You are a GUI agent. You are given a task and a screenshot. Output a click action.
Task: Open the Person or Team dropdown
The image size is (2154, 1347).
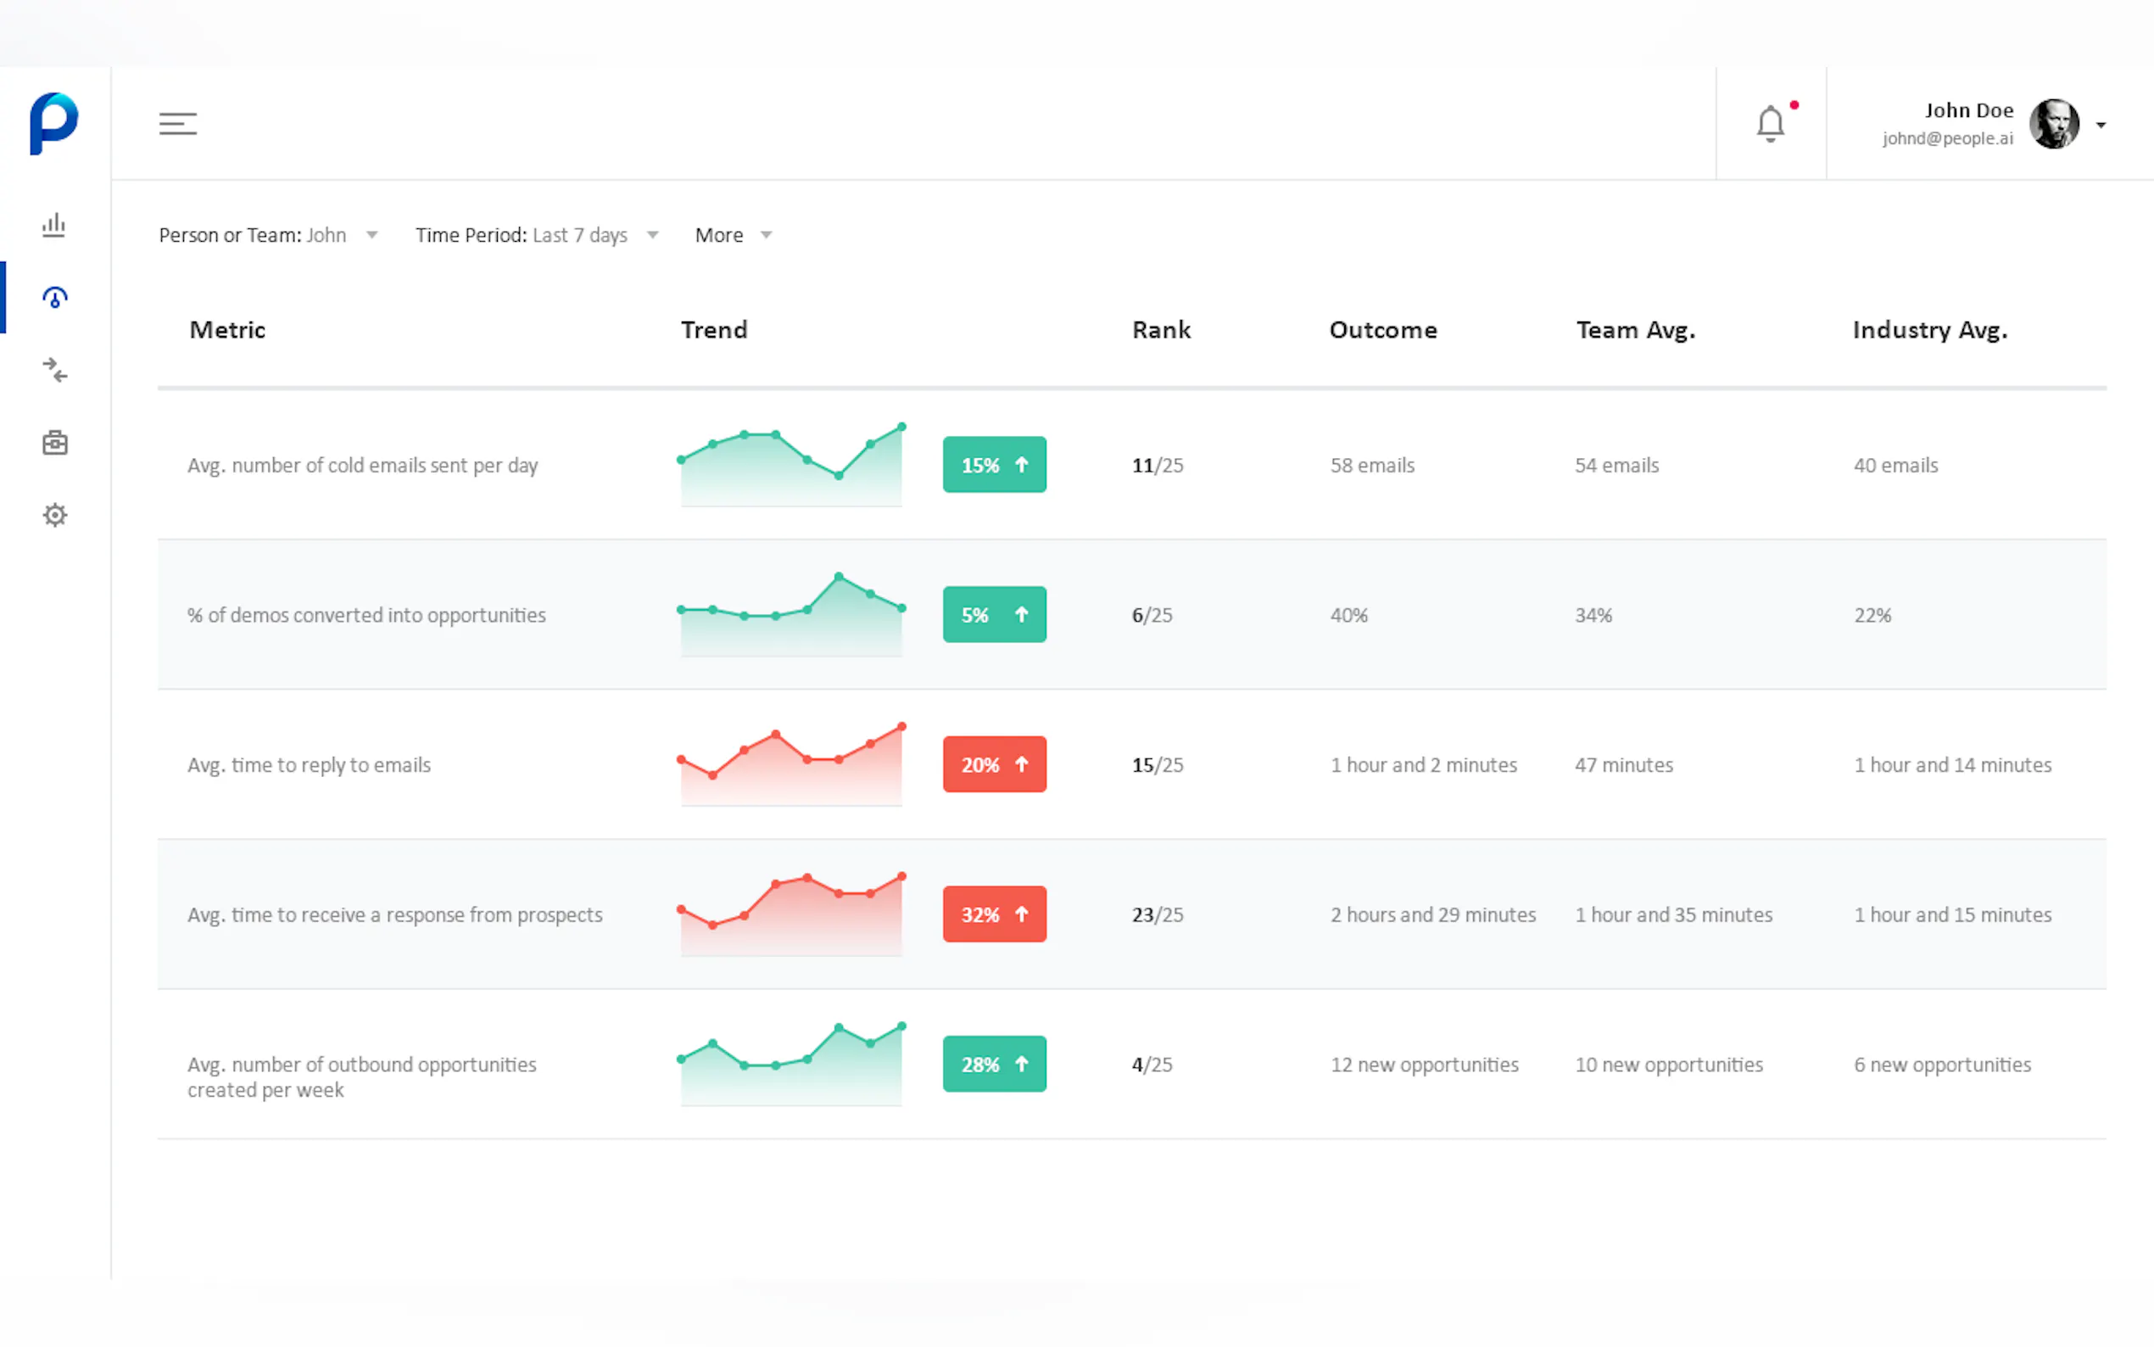pyautogui.click(x=268, y=235)
